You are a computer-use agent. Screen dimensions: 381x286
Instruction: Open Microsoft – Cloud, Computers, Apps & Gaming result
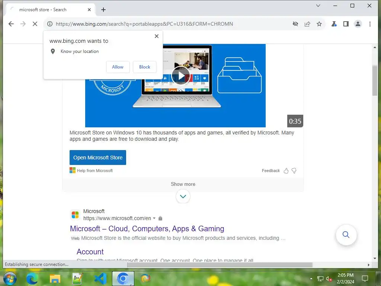pos(147,229)
